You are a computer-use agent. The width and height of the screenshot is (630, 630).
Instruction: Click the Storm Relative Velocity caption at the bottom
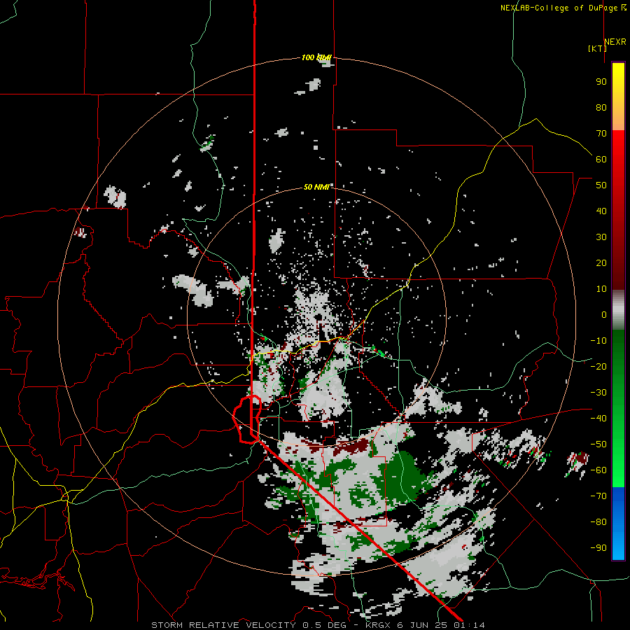point(318,625)
